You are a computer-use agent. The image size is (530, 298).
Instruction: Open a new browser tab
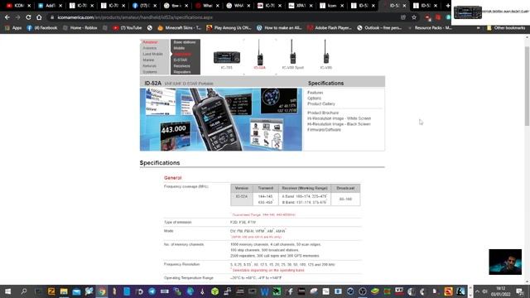pyautogui.click(x=448, y=6)
